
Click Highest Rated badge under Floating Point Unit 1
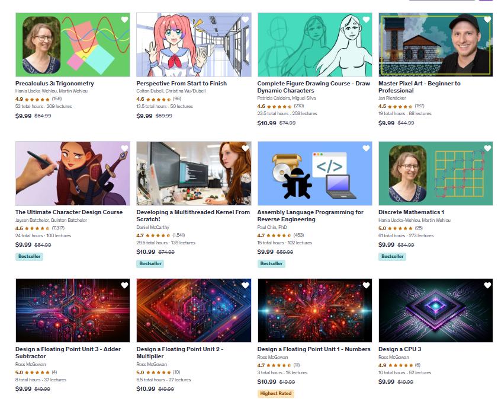(276, 393)
